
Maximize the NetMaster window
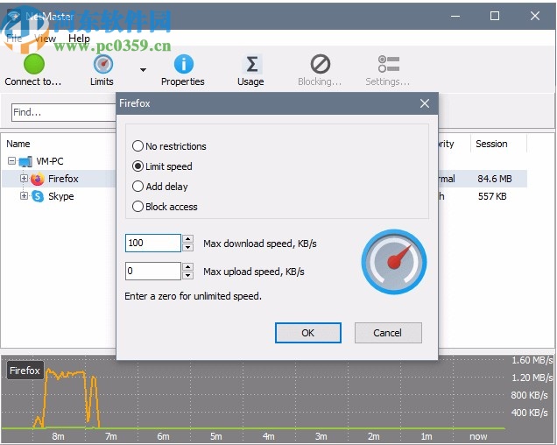click(495, 16)
